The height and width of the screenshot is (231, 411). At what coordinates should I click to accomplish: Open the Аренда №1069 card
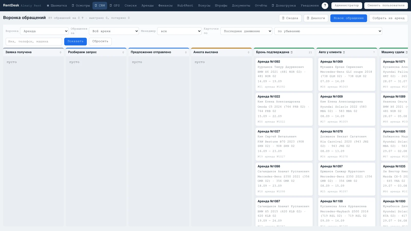coord(347,74)
